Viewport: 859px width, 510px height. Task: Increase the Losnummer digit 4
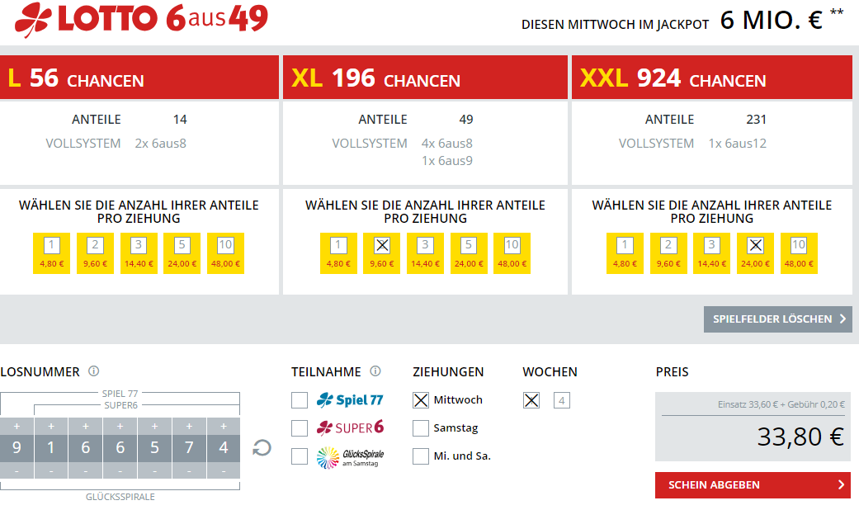coord(224,426)
